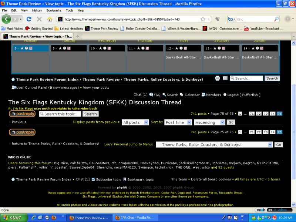Open the Tools menu
Image resolution: width=296 pixels, height=222 pixels.
70,10
